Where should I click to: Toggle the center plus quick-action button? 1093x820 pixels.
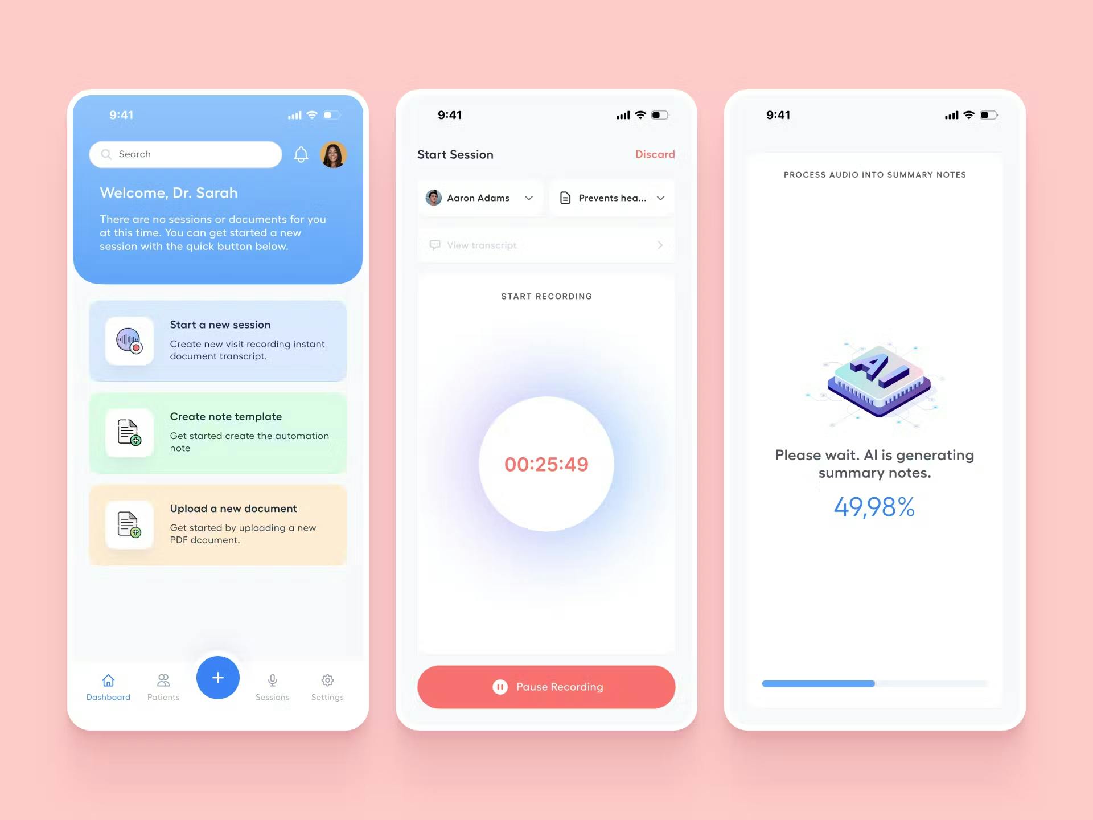click(217, 677)
